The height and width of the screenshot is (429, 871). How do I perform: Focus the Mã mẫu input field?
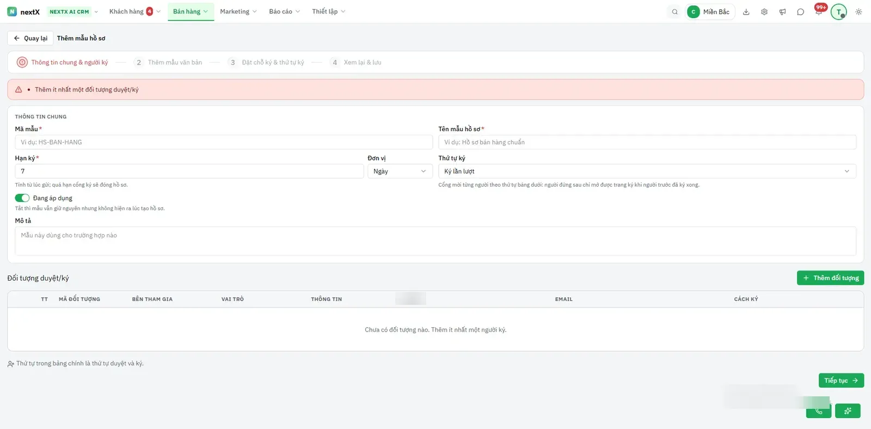pyautogui.click(x=224, y=142)
